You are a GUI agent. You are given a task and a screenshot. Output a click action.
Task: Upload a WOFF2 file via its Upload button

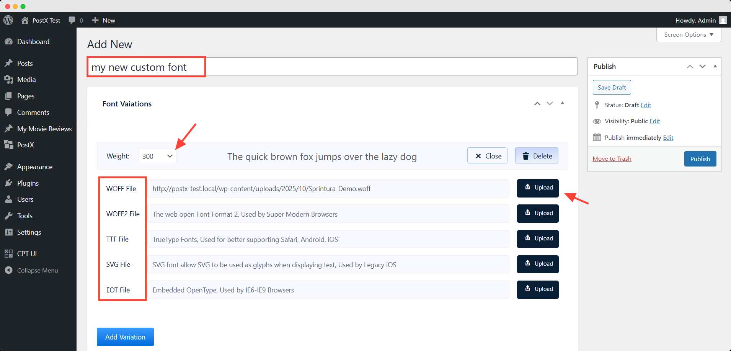(537, 213)
